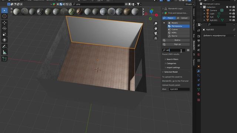Hide Куб.001 object via eye icon

[x=230, y=20]
